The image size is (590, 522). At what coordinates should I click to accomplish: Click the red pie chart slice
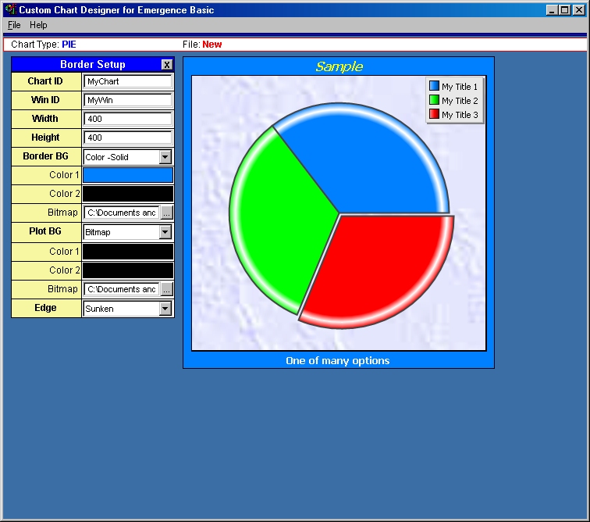[379, 266]
